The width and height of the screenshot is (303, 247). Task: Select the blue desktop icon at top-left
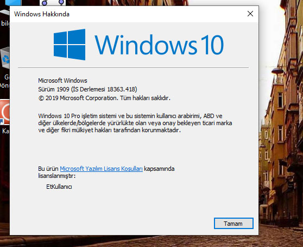pyautogui.click(x=13, y=3)
